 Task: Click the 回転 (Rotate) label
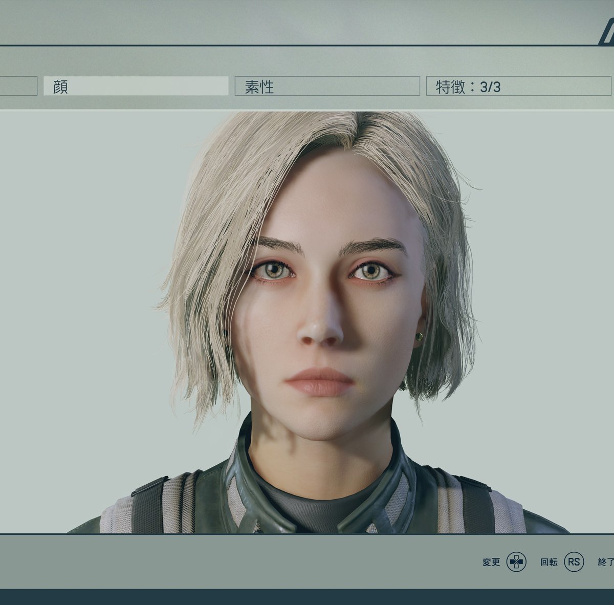tap(549, 562)
